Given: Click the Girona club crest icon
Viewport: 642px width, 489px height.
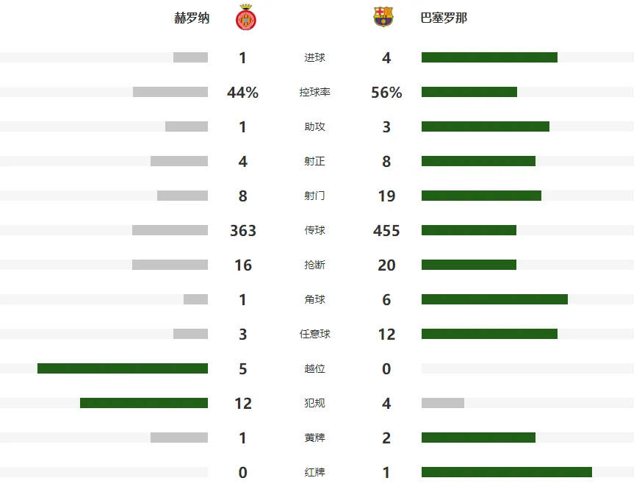Looking at the screenshot, I should point(245,17).
